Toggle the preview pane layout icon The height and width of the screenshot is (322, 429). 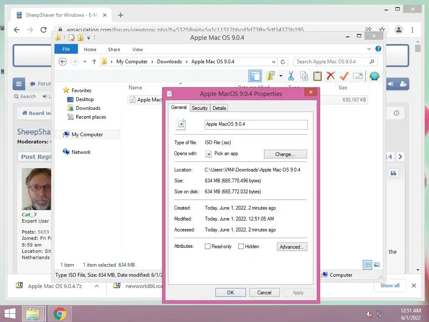(x=255, y=76)
